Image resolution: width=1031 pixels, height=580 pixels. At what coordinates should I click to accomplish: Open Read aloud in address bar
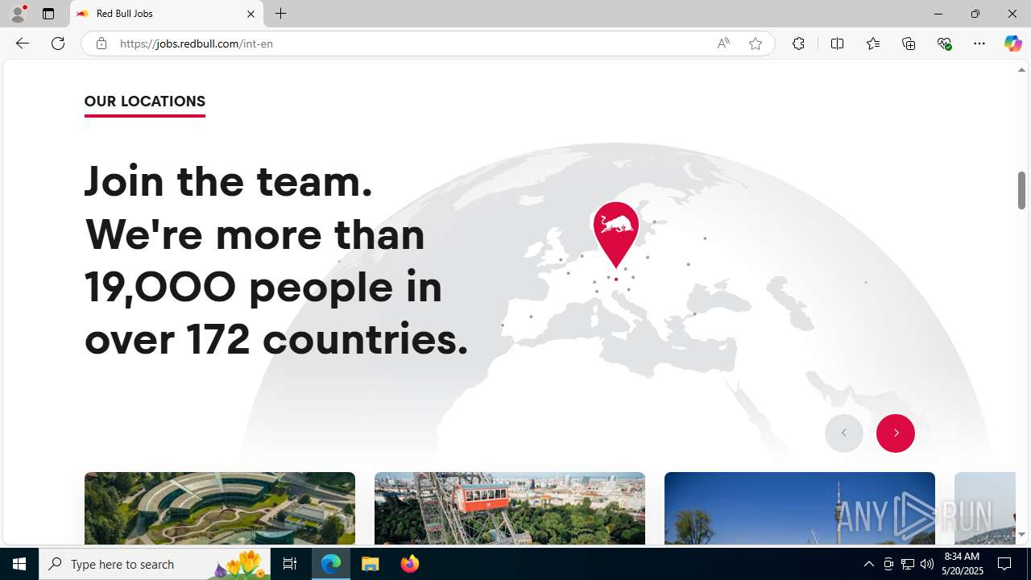click(723, 43)
